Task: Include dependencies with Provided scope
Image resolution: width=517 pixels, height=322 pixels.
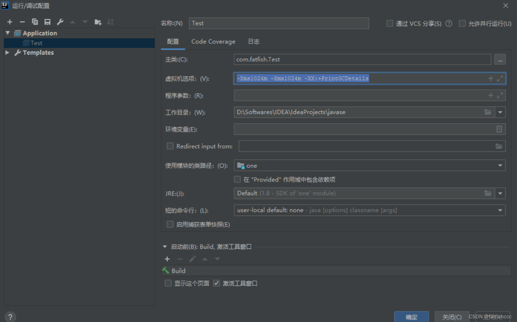Action: [x=237, y=179]
